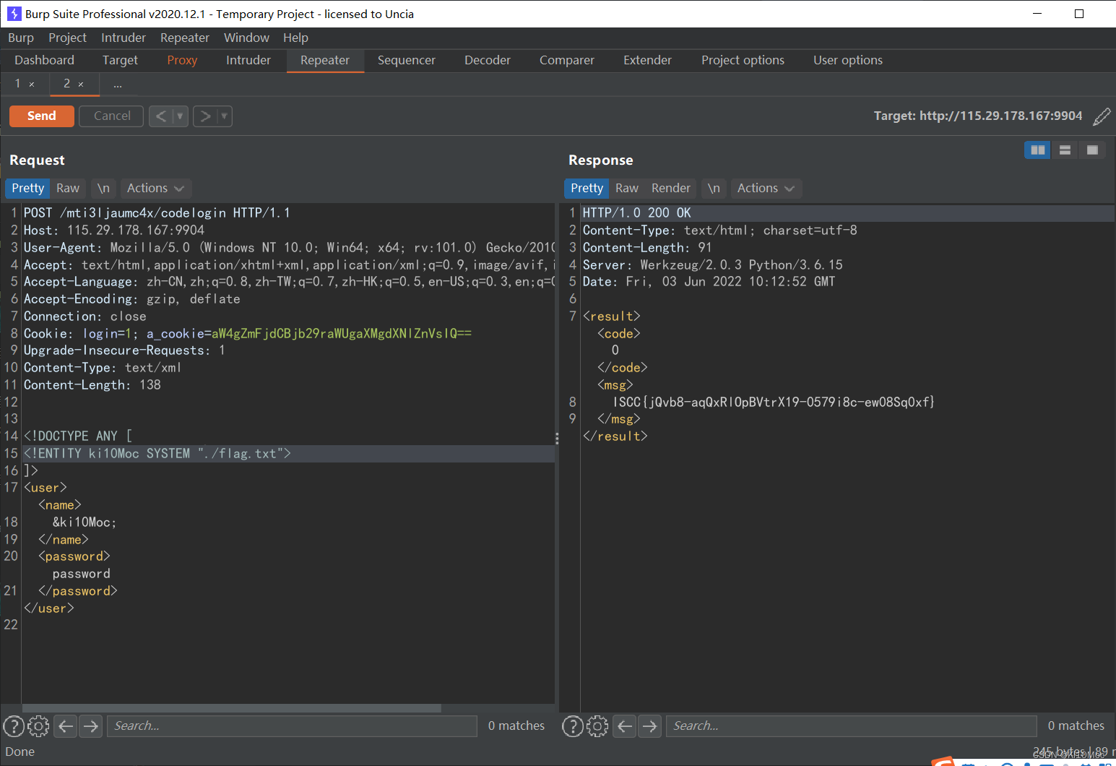Switch to the Intruder tool tab

[x=248, y=61]
